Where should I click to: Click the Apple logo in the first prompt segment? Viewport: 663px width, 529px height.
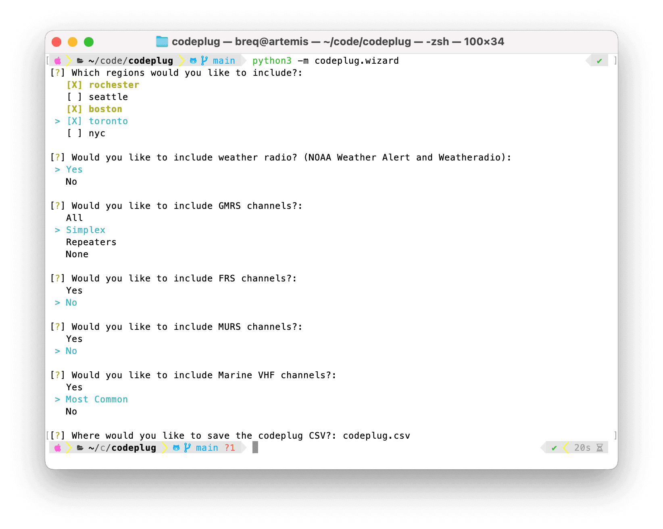(x=58, y=60)
